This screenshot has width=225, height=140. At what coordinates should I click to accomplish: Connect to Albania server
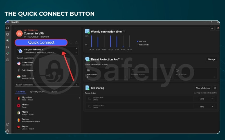click(x=47, y=106)
